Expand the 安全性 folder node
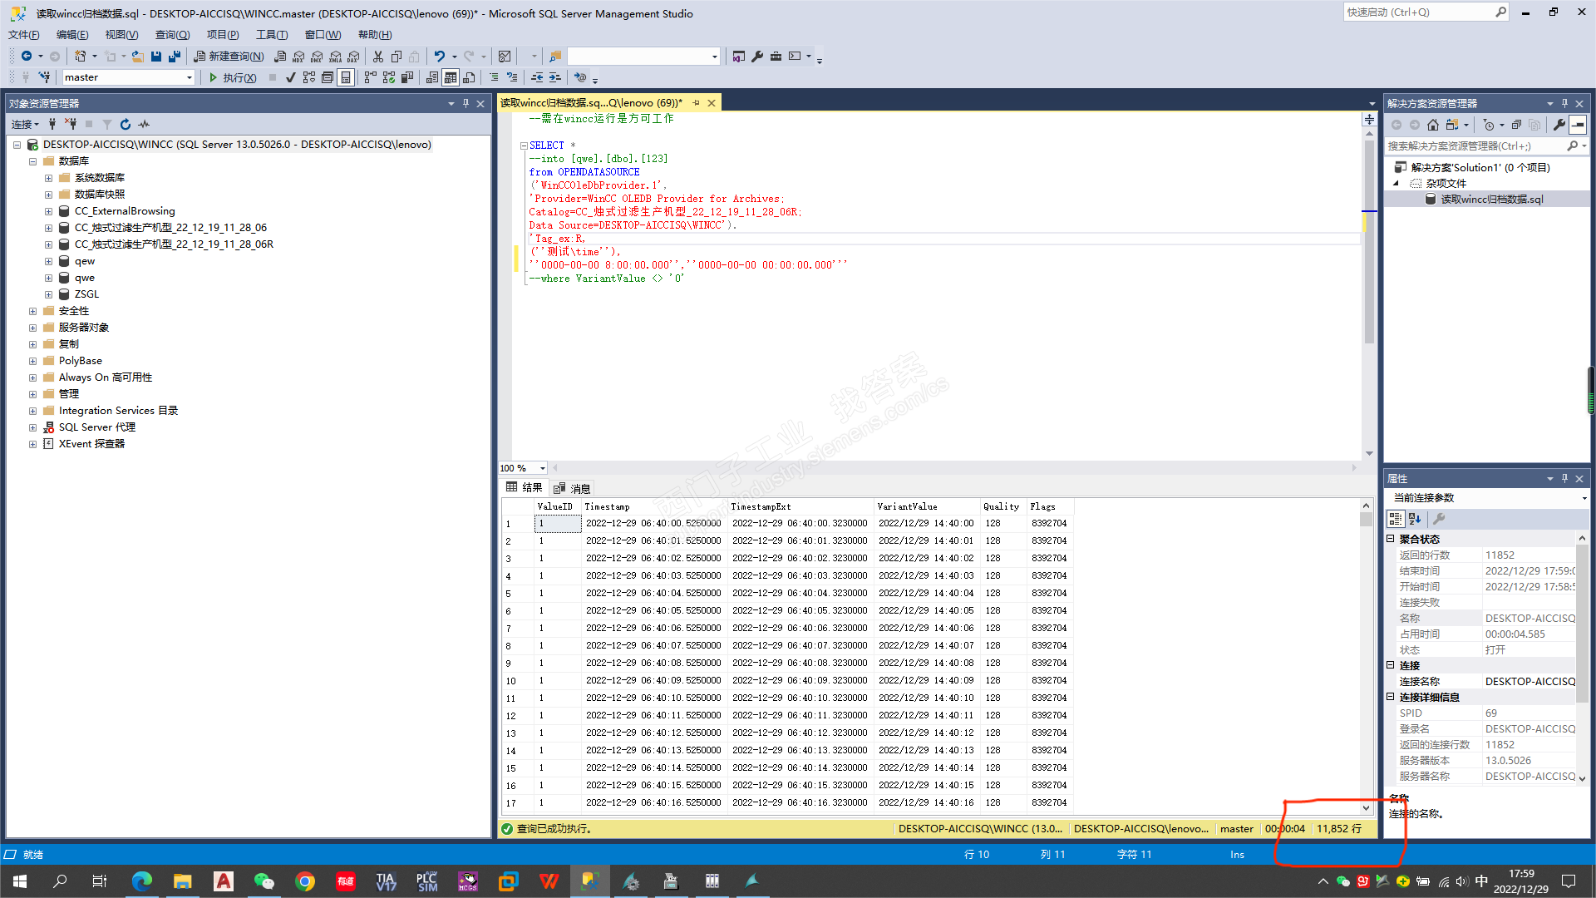This screenshot has width=1596, height=898. pos(32,311)
